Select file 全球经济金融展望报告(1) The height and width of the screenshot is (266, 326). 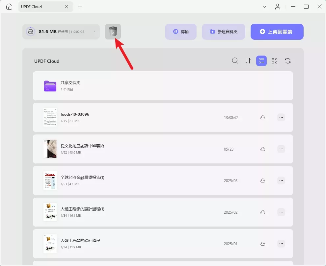click(x=82, y=177)
